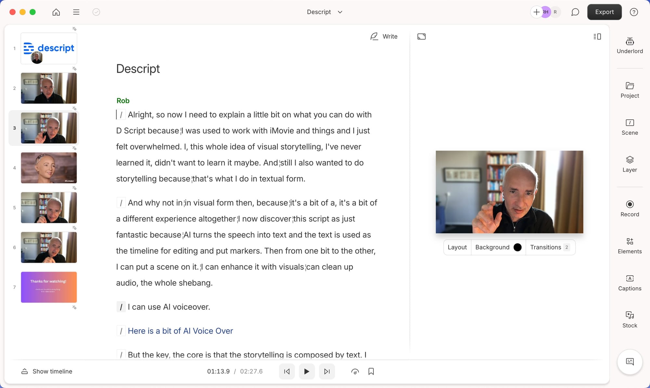Open the Stock media panel
The width and height of the screenshot is (650, 388).
click(x=630, y=320)
